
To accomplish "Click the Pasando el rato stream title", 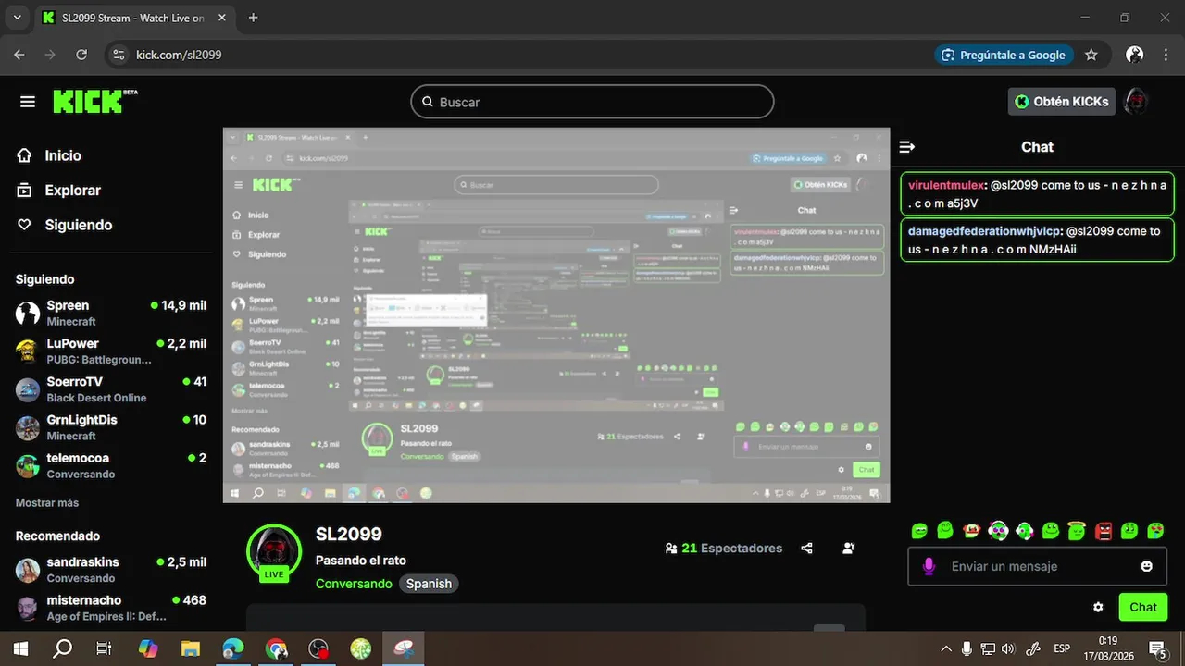I will (x=361, y=561).
